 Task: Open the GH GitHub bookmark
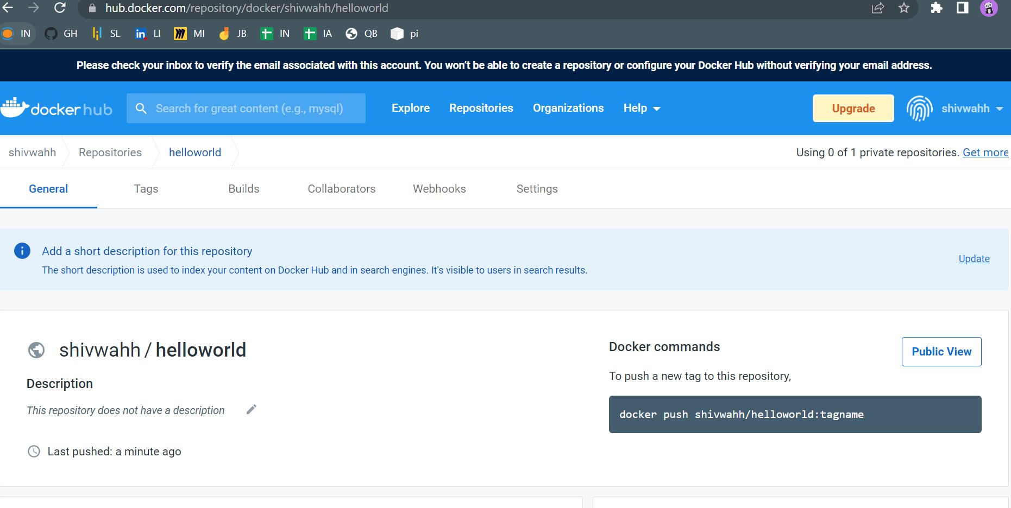coord(61,34)
